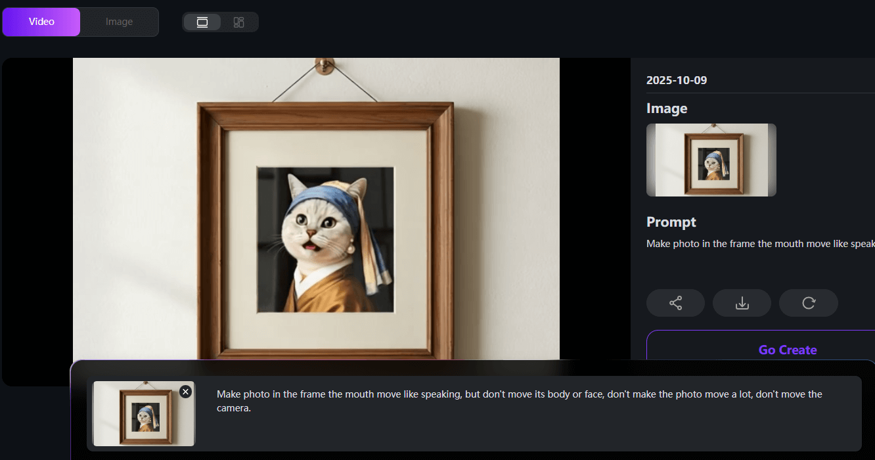Click the uploaded thumbnail in the prompt bar
This screenshot has height=460, width=875.
pos(144,414)
